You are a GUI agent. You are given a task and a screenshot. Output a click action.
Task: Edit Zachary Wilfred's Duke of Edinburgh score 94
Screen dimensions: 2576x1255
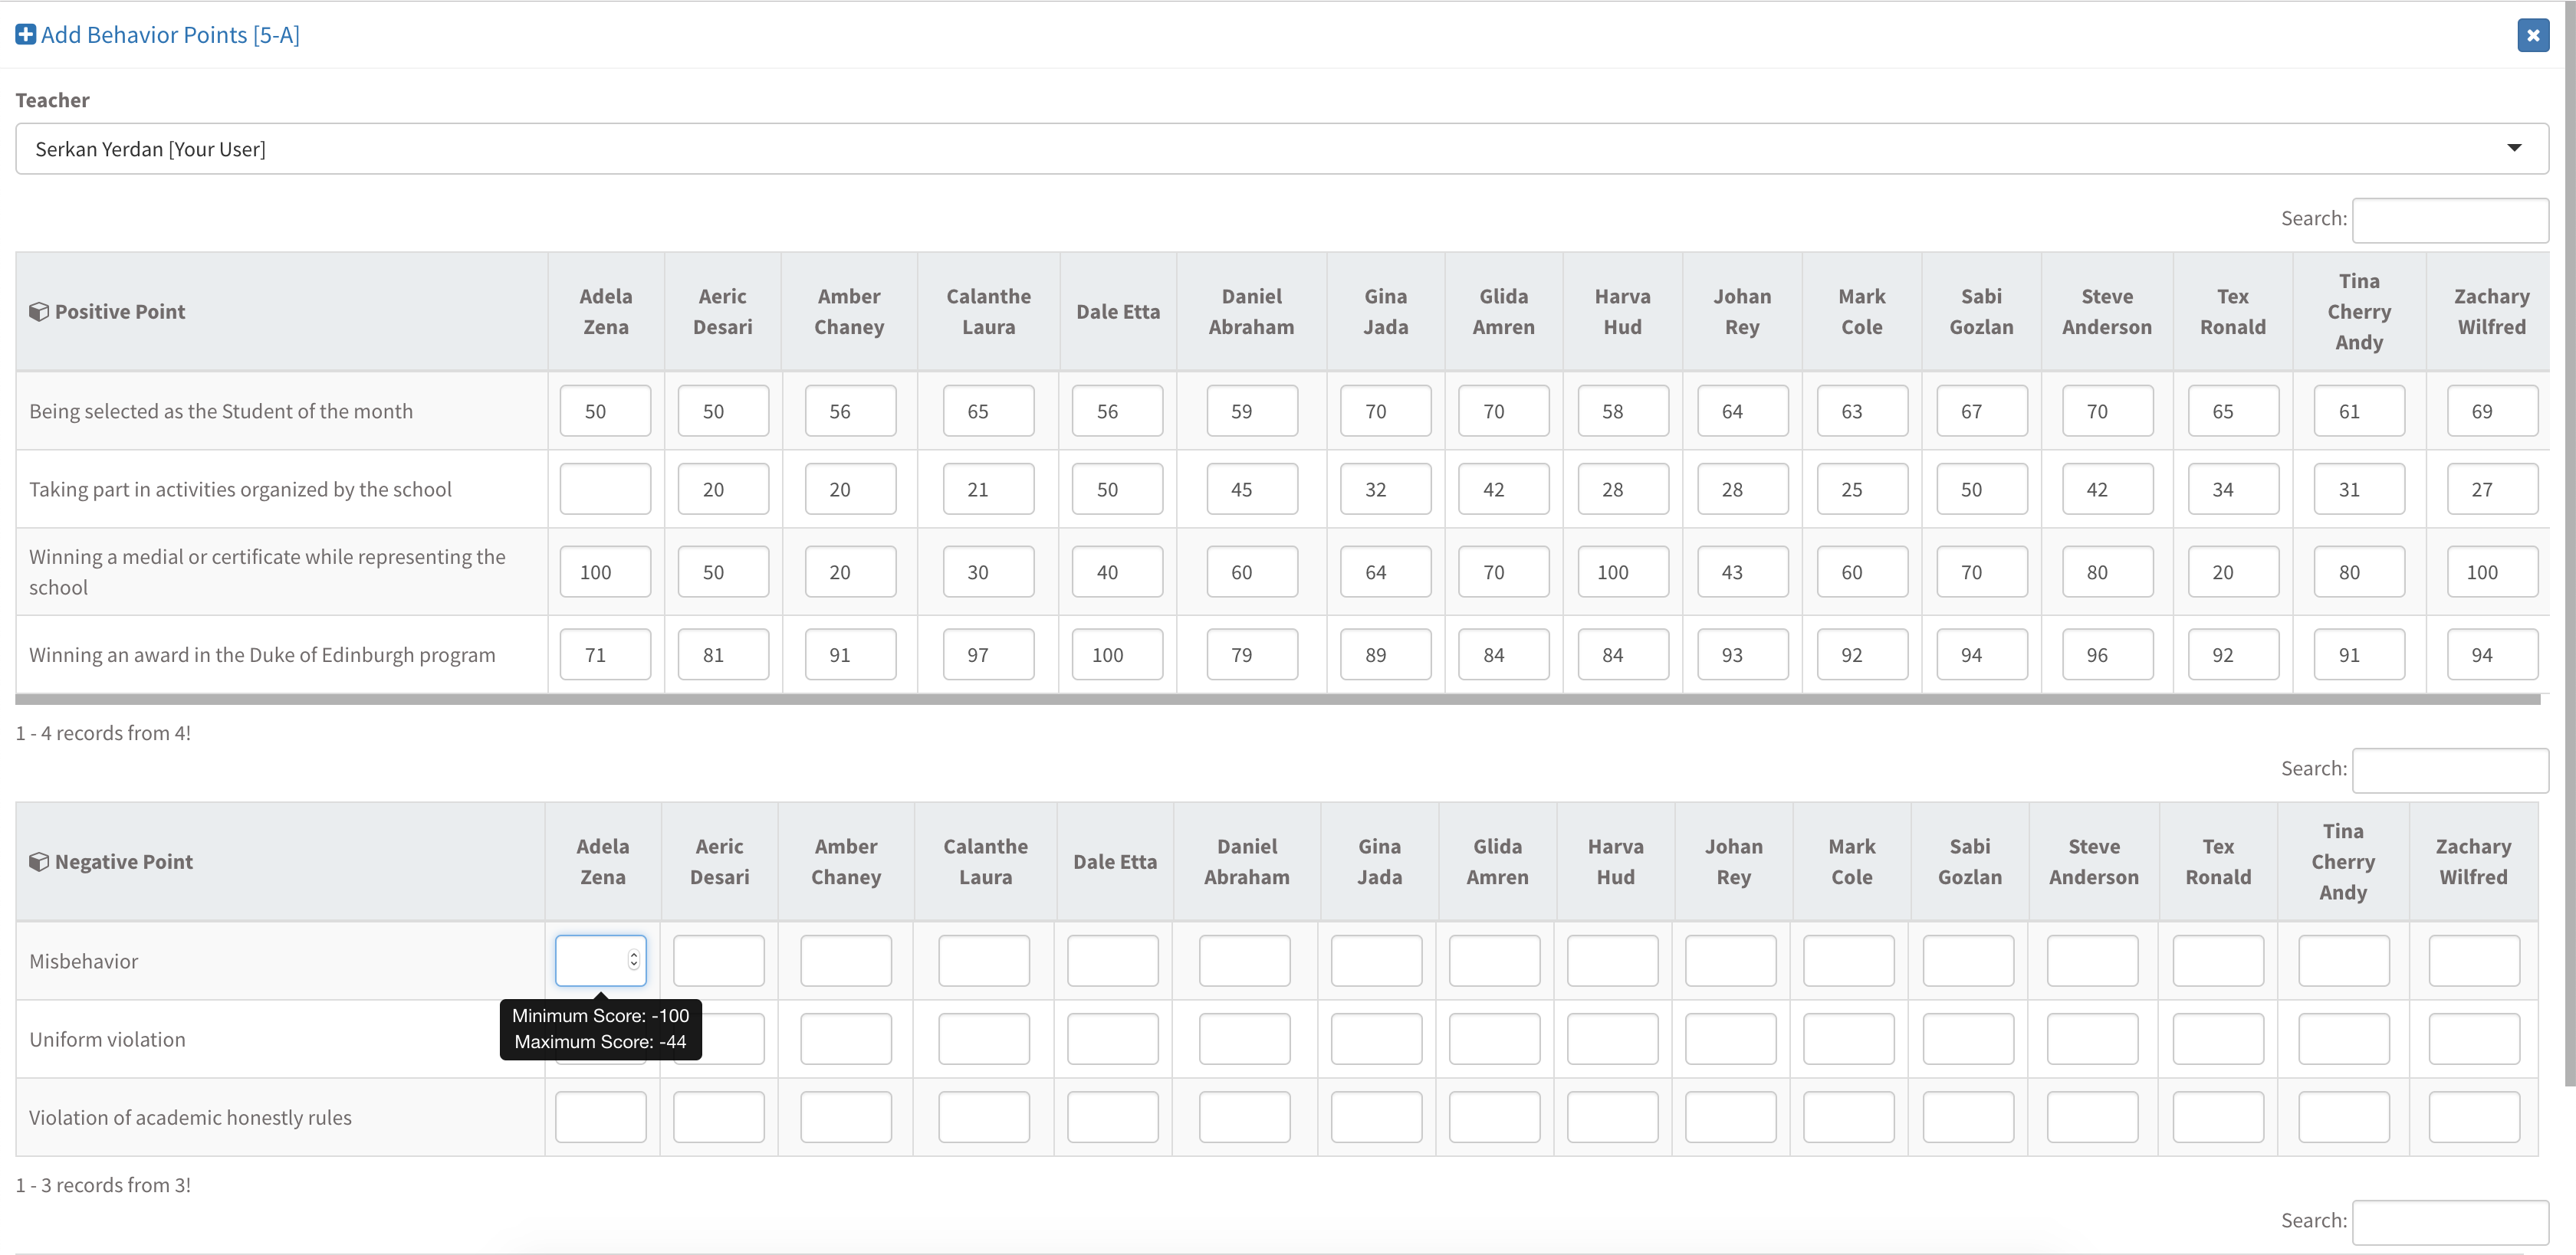point(2492,654)
